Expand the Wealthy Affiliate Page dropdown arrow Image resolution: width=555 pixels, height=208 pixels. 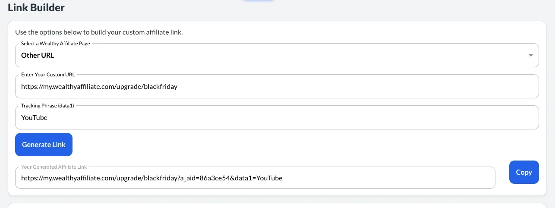pos(530,56)
